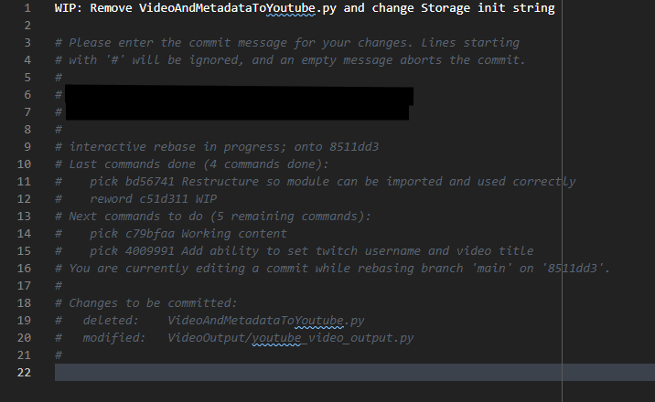
Task: Click hash 4009991 on line 15
Action: [x=149, y=251]
